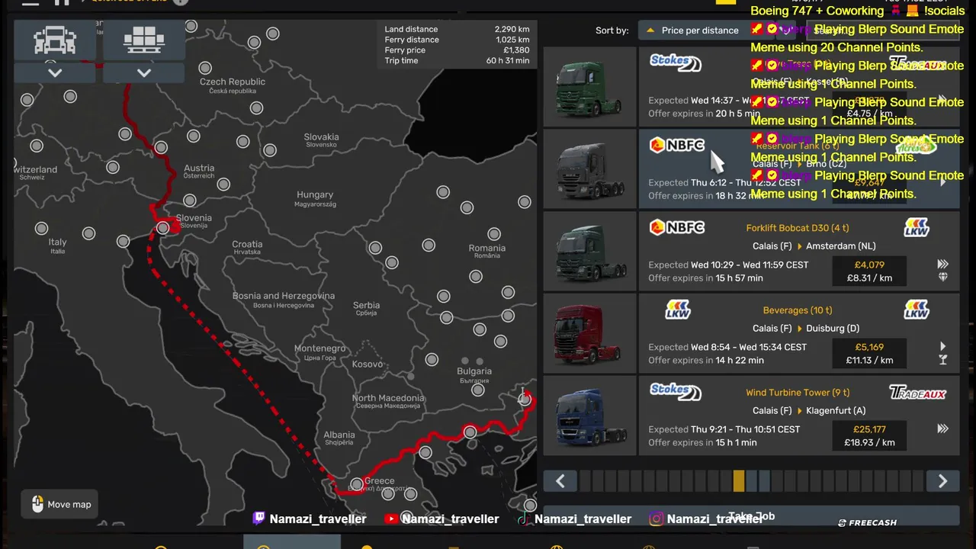Click LKW destination logo on Forklift job
Viewport: 976px width, 549px height.
click(x=917, y=227)
